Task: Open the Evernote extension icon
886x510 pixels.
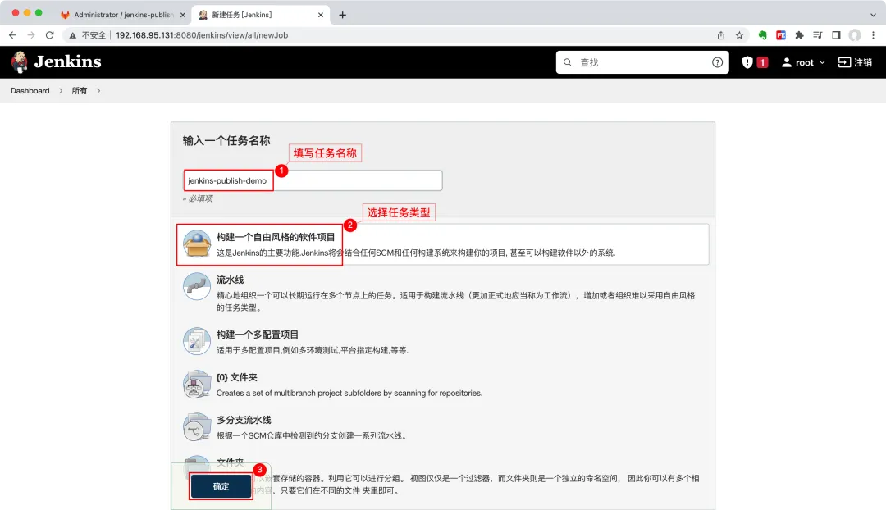Action: (x=762, y=35)
